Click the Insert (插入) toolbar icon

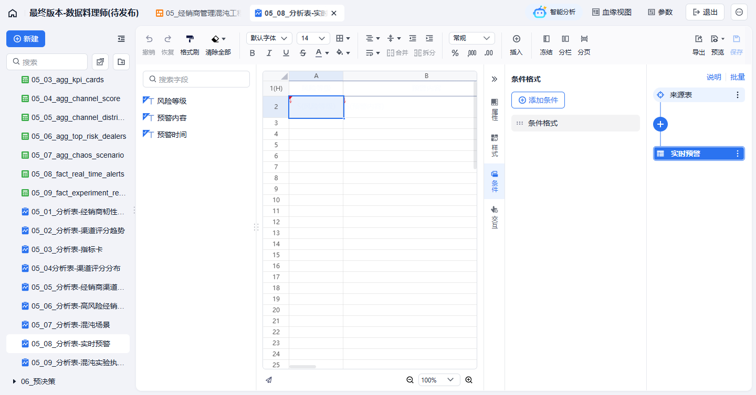[x=517, y=45]
